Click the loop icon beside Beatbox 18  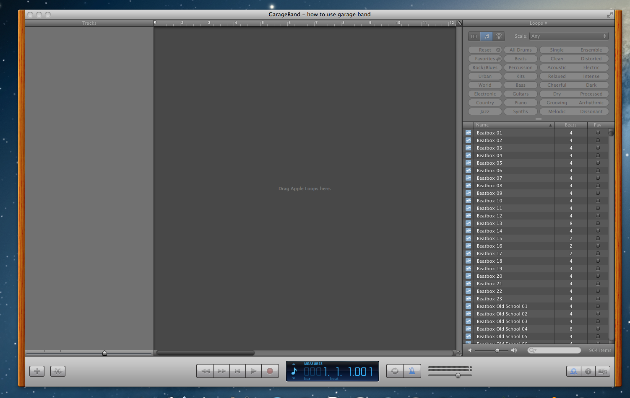[x=468, y=261]
